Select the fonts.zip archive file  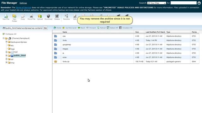[126, 62]
